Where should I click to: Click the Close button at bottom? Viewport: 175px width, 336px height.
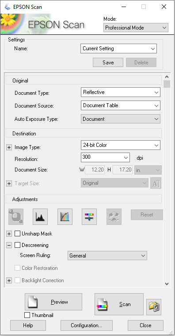tap(145, 325)
